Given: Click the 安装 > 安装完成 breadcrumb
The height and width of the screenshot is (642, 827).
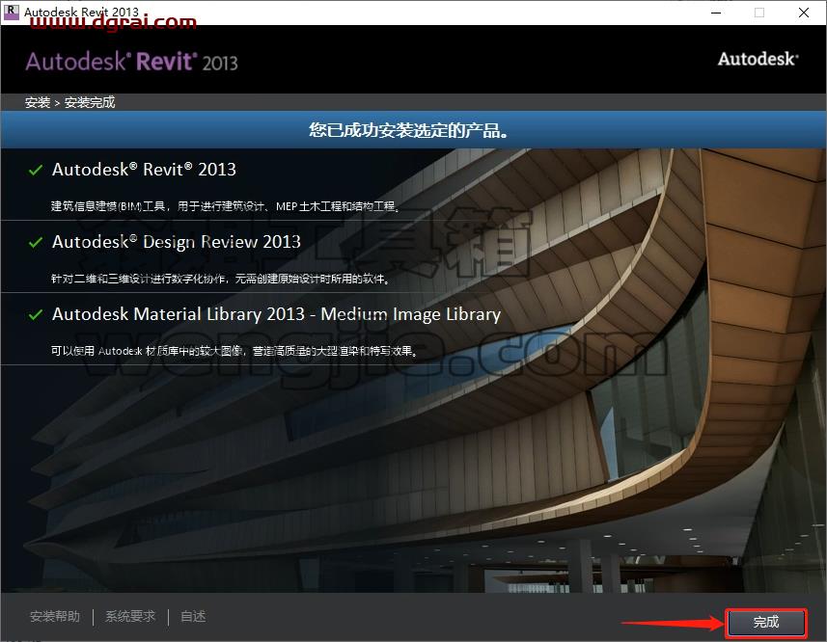Looking at the screenshot, I should 69,102.
